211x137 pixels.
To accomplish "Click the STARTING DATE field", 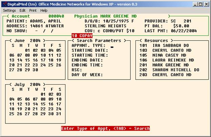I will 117,50.
